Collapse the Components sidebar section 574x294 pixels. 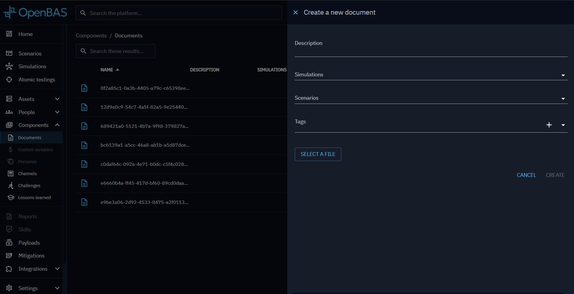(x=57, y=125)
